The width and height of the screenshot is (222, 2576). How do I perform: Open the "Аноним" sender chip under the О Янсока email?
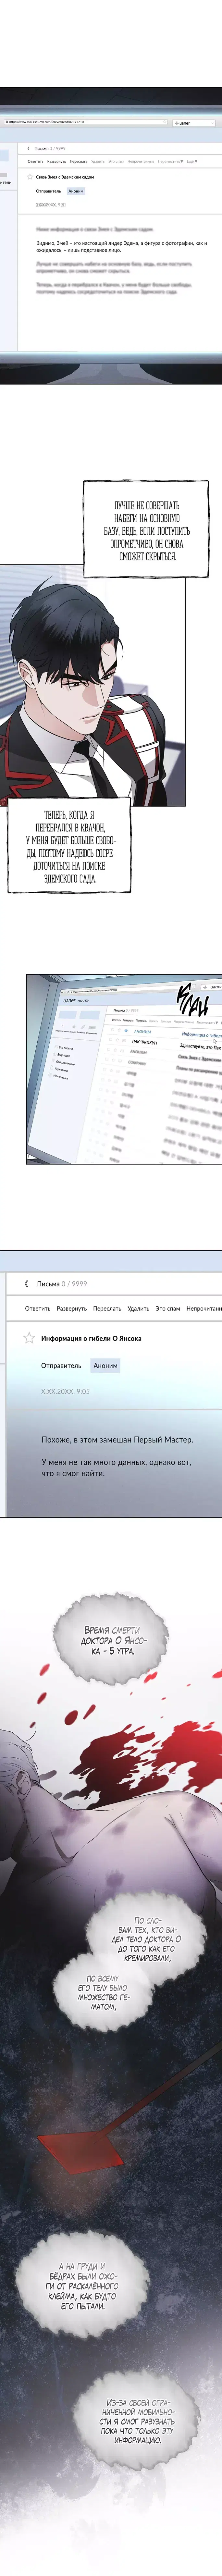click(x=105, y=1365)
